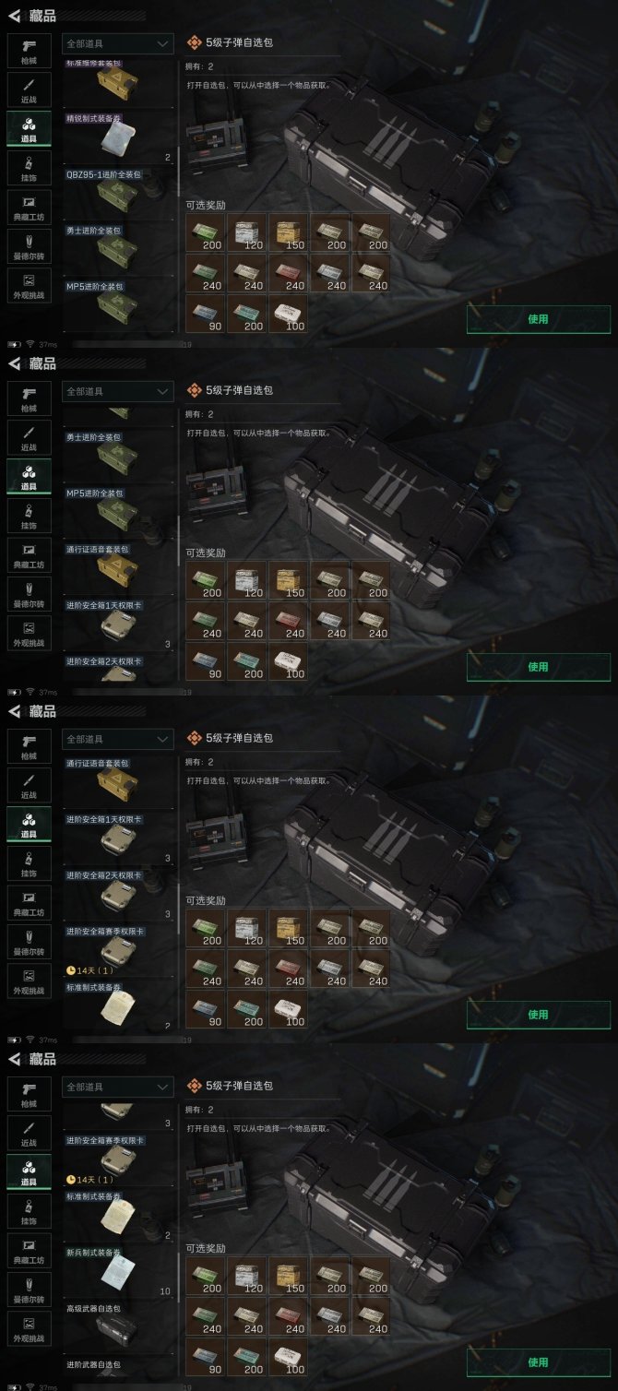618x1391 pixels.
Task: Expand 全部道具 filter dropdown in bottommost panel
Action: pyautogui.click(x=118, y=1087)
